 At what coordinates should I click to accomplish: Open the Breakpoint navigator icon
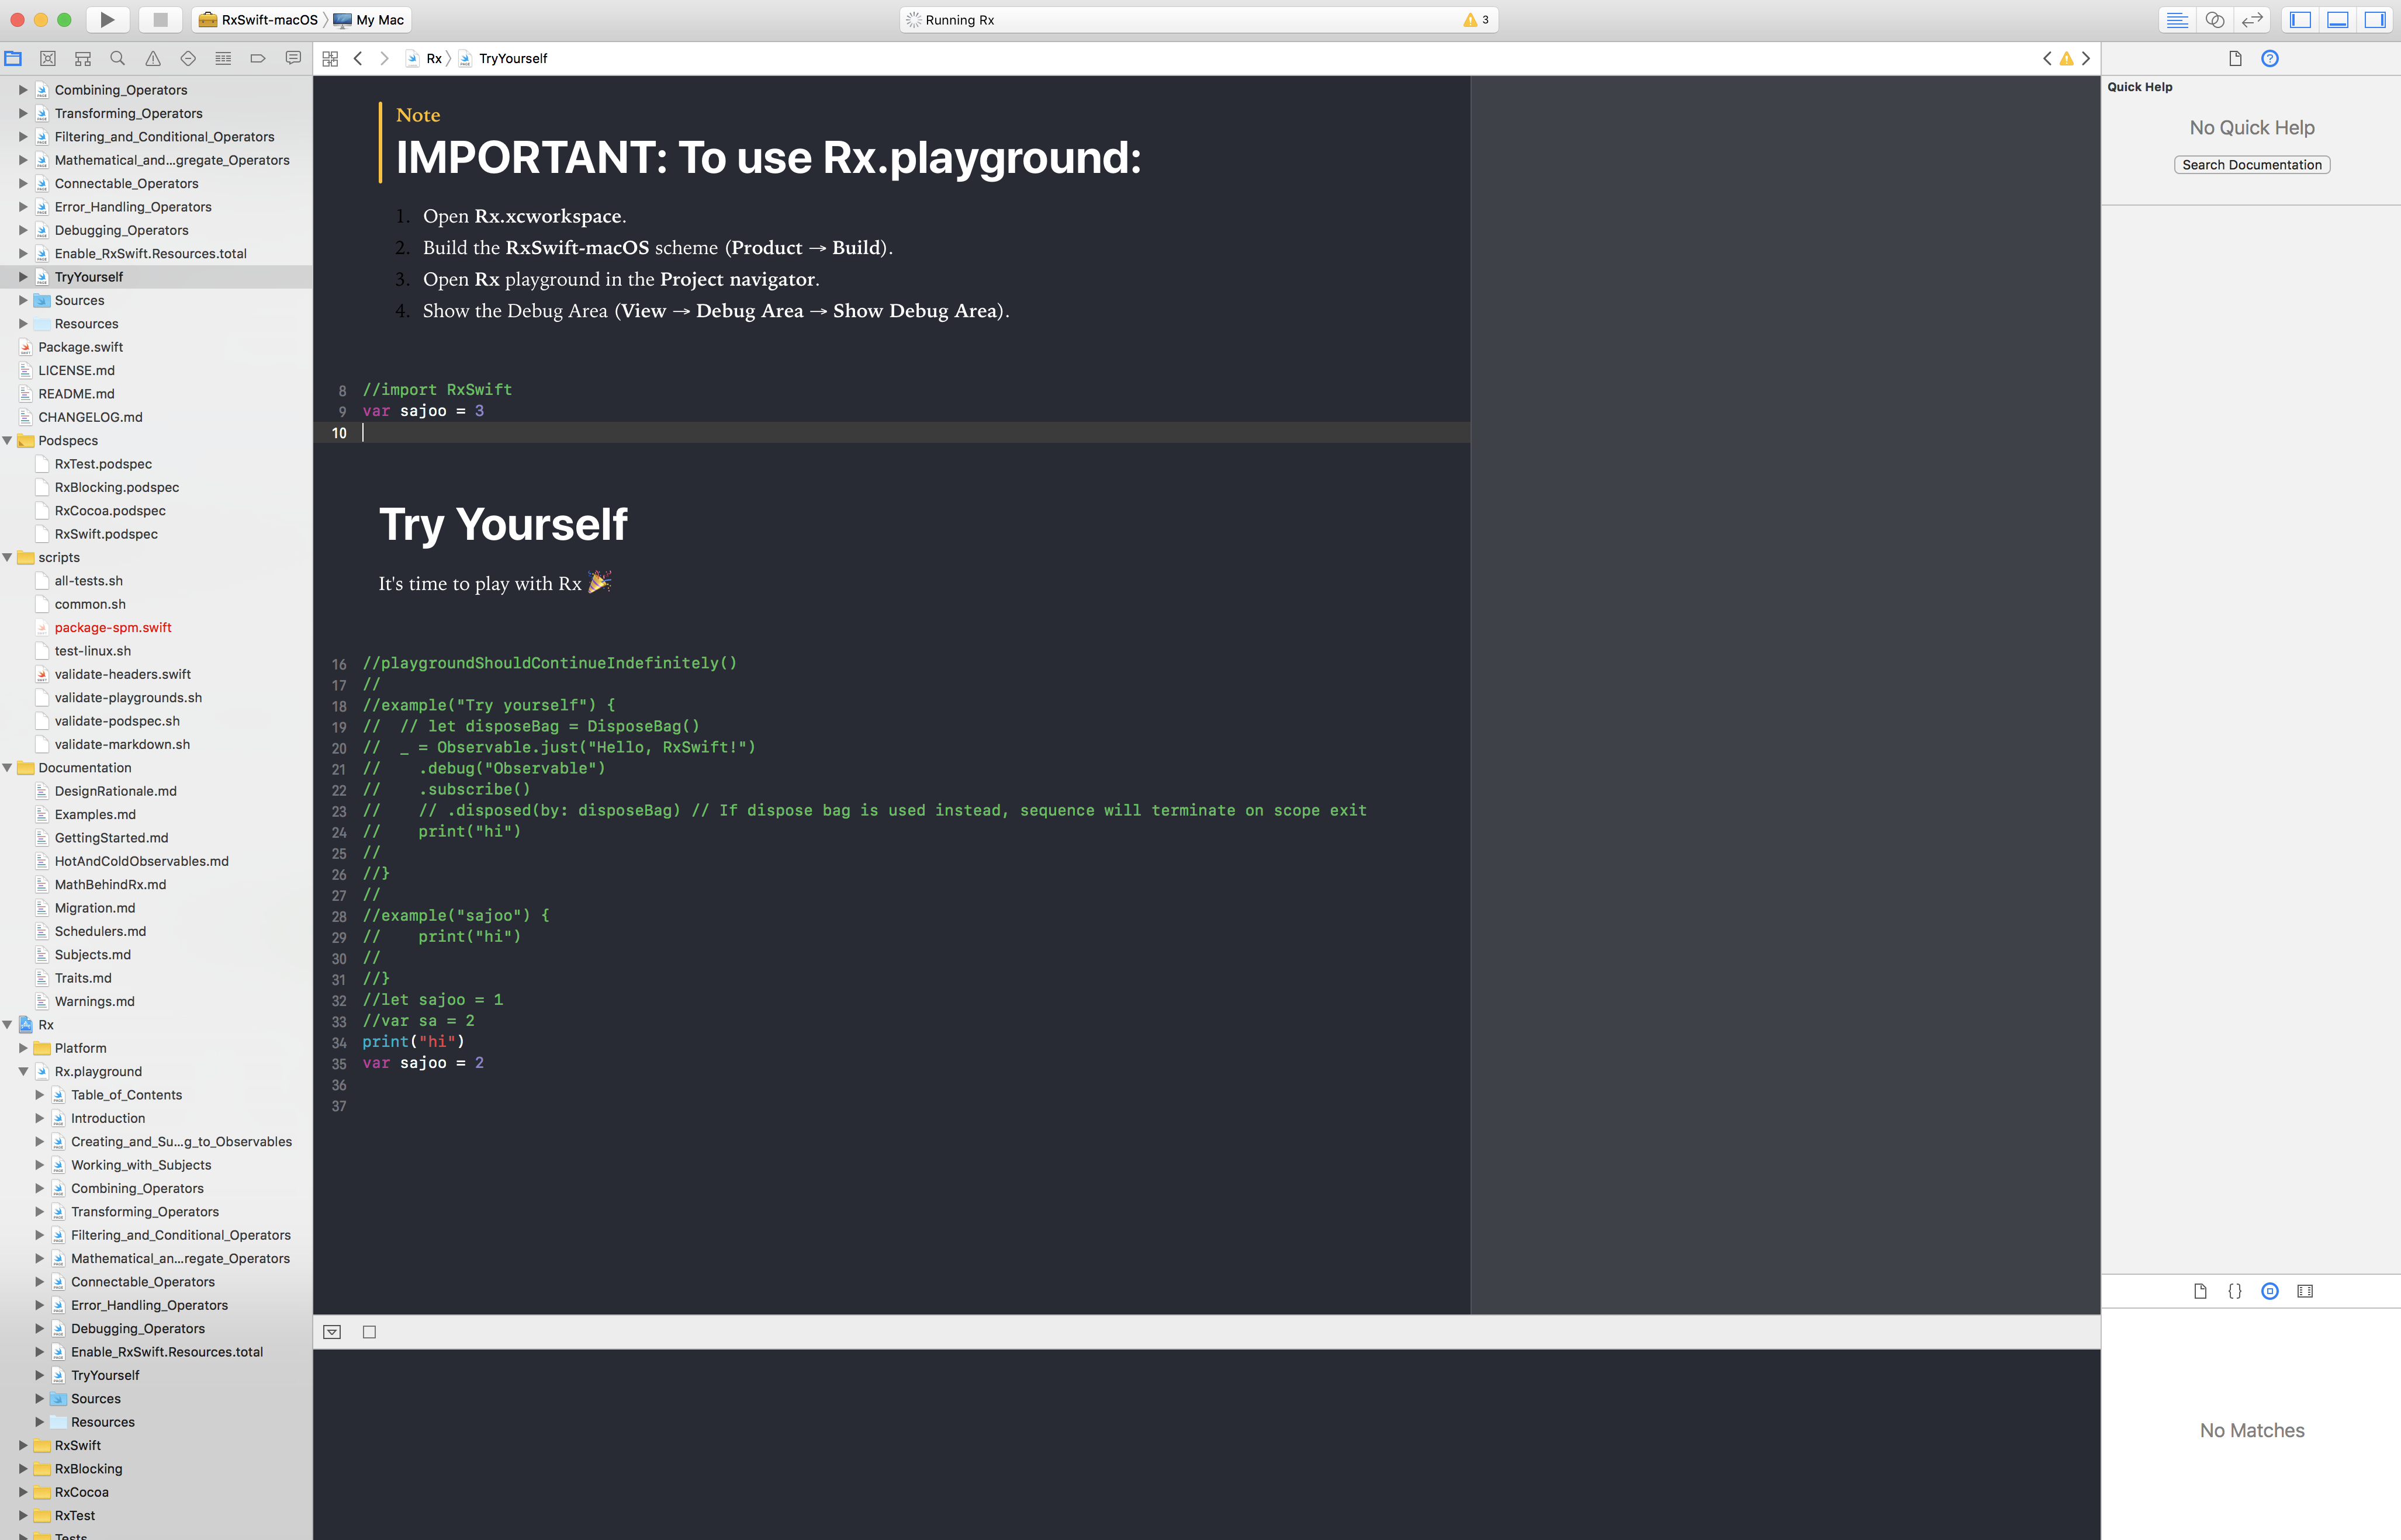[x=258, y=58]
